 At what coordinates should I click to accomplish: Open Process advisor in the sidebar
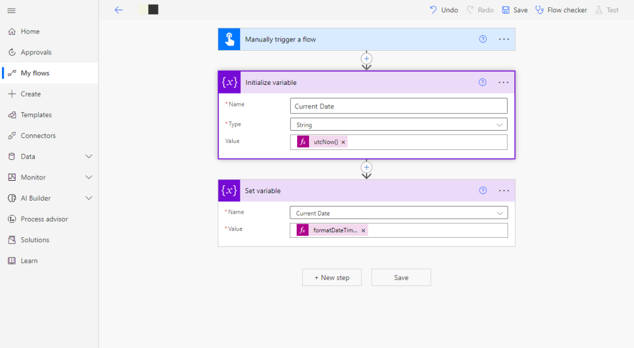(x=49, y=219)
